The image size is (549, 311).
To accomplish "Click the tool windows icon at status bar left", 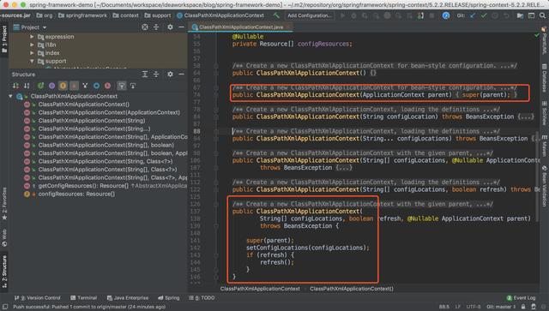I will tap(5, 307).
